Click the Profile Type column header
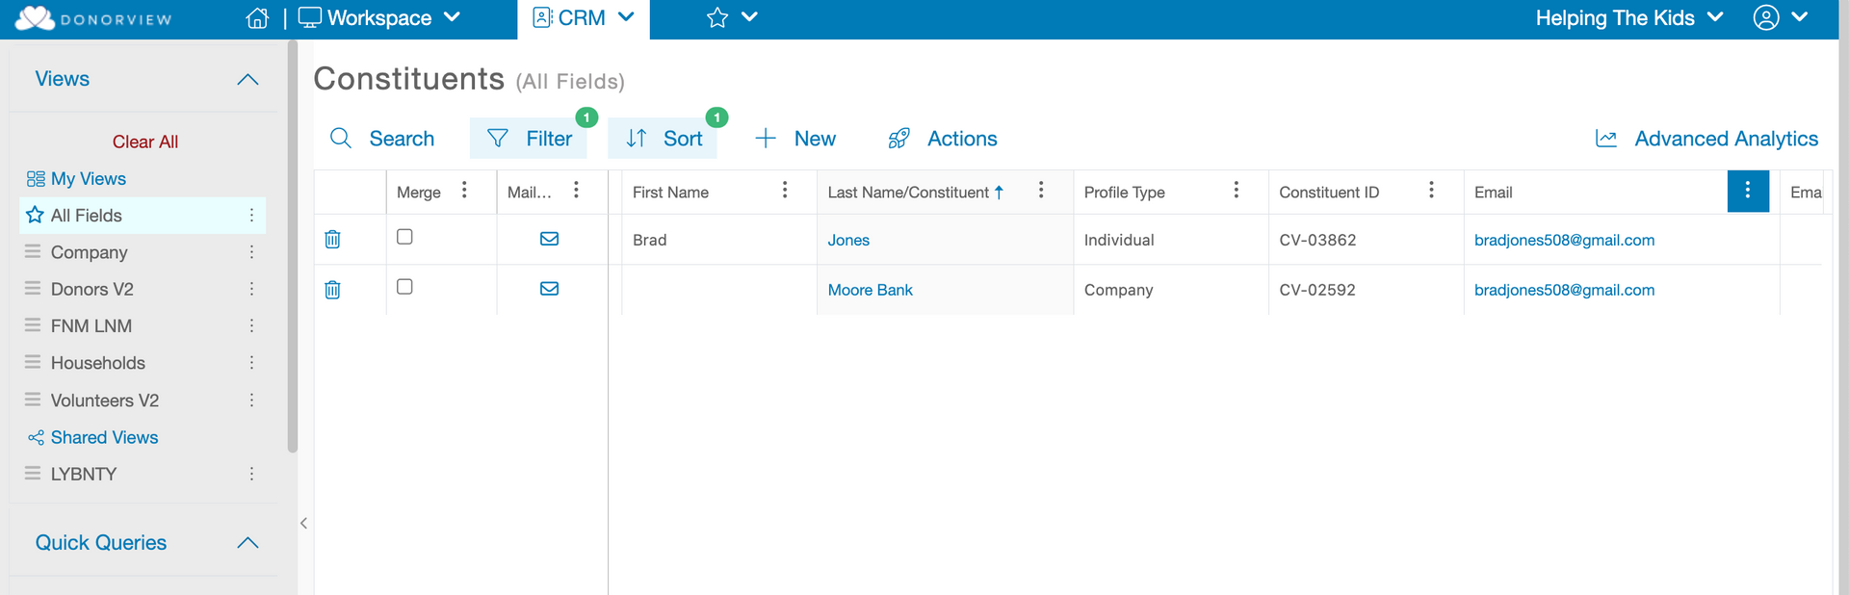The image size is (1849, 595). pyautogui.click(x=1124, y=193)
